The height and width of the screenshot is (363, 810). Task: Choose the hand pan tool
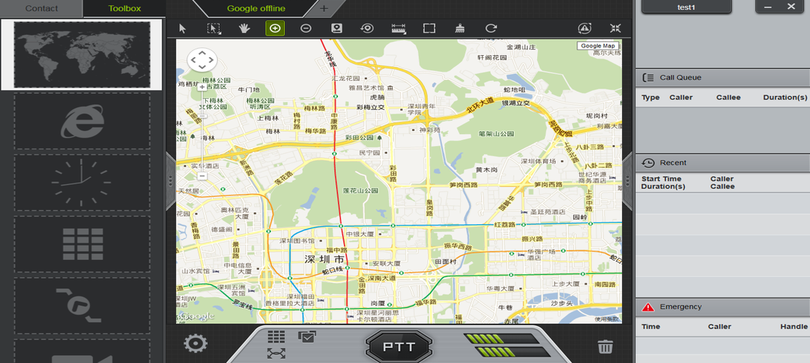(244, 29)
